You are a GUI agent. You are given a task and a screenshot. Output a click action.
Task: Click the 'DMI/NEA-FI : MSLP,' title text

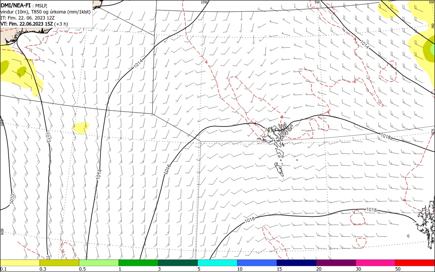pos(24,5)
